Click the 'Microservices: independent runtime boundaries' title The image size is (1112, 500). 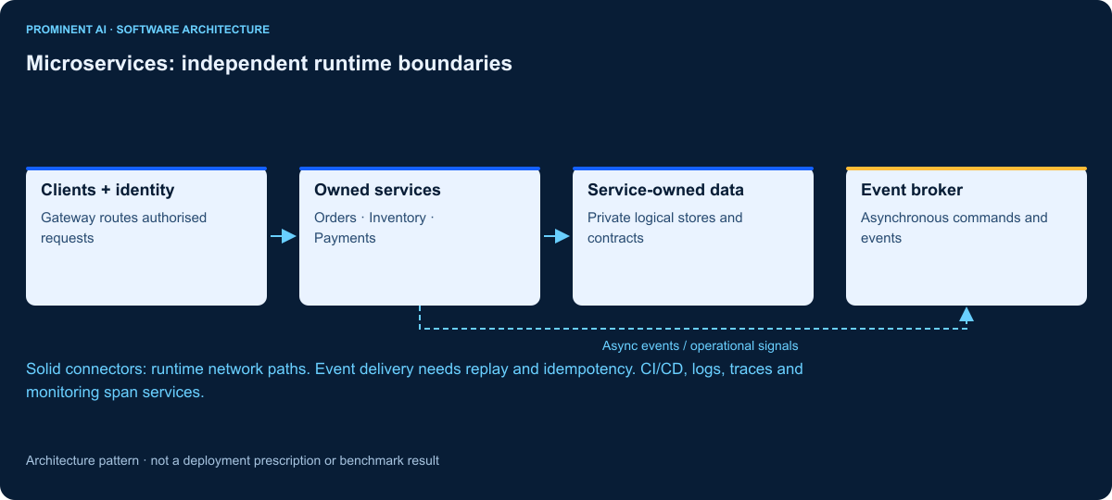point(269,64)
